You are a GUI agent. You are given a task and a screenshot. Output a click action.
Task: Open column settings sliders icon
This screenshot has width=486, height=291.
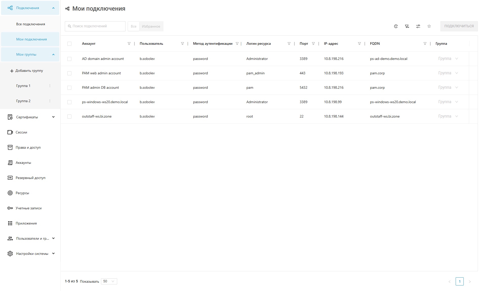418,26
